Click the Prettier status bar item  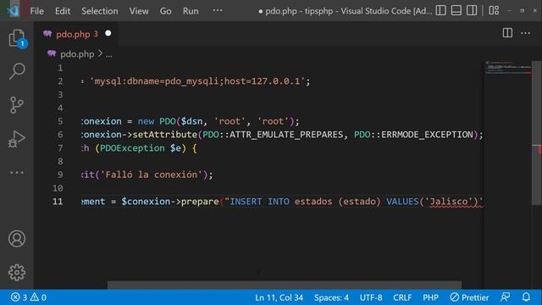[x=469, y=297]
